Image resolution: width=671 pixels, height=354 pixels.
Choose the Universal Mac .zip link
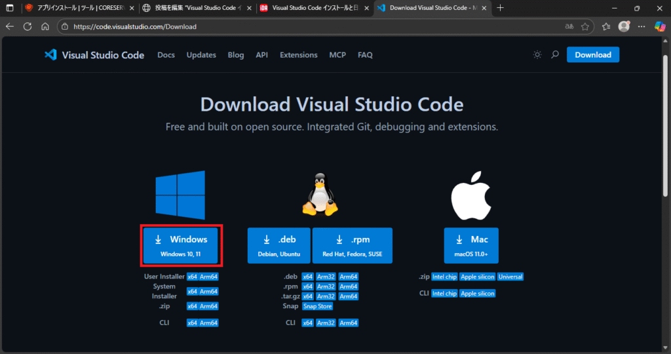pyautogui.click(x=510, y=277)
